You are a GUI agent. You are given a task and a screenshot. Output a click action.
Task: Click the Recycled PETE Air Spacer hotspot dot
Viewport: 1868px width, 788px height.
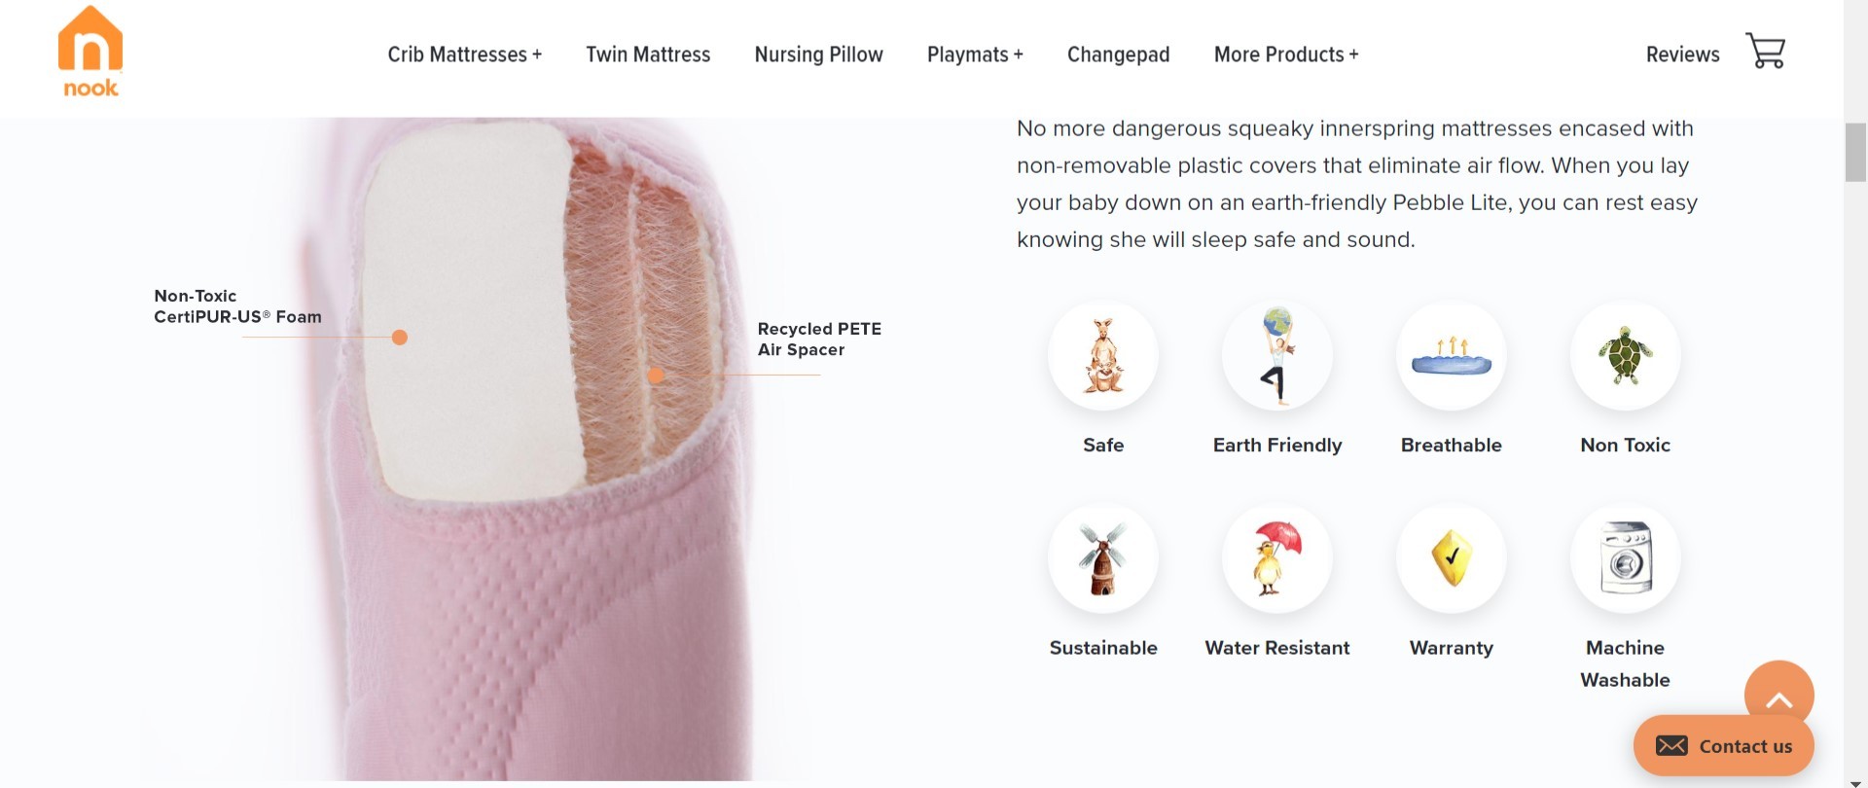(x=656, y=375)
